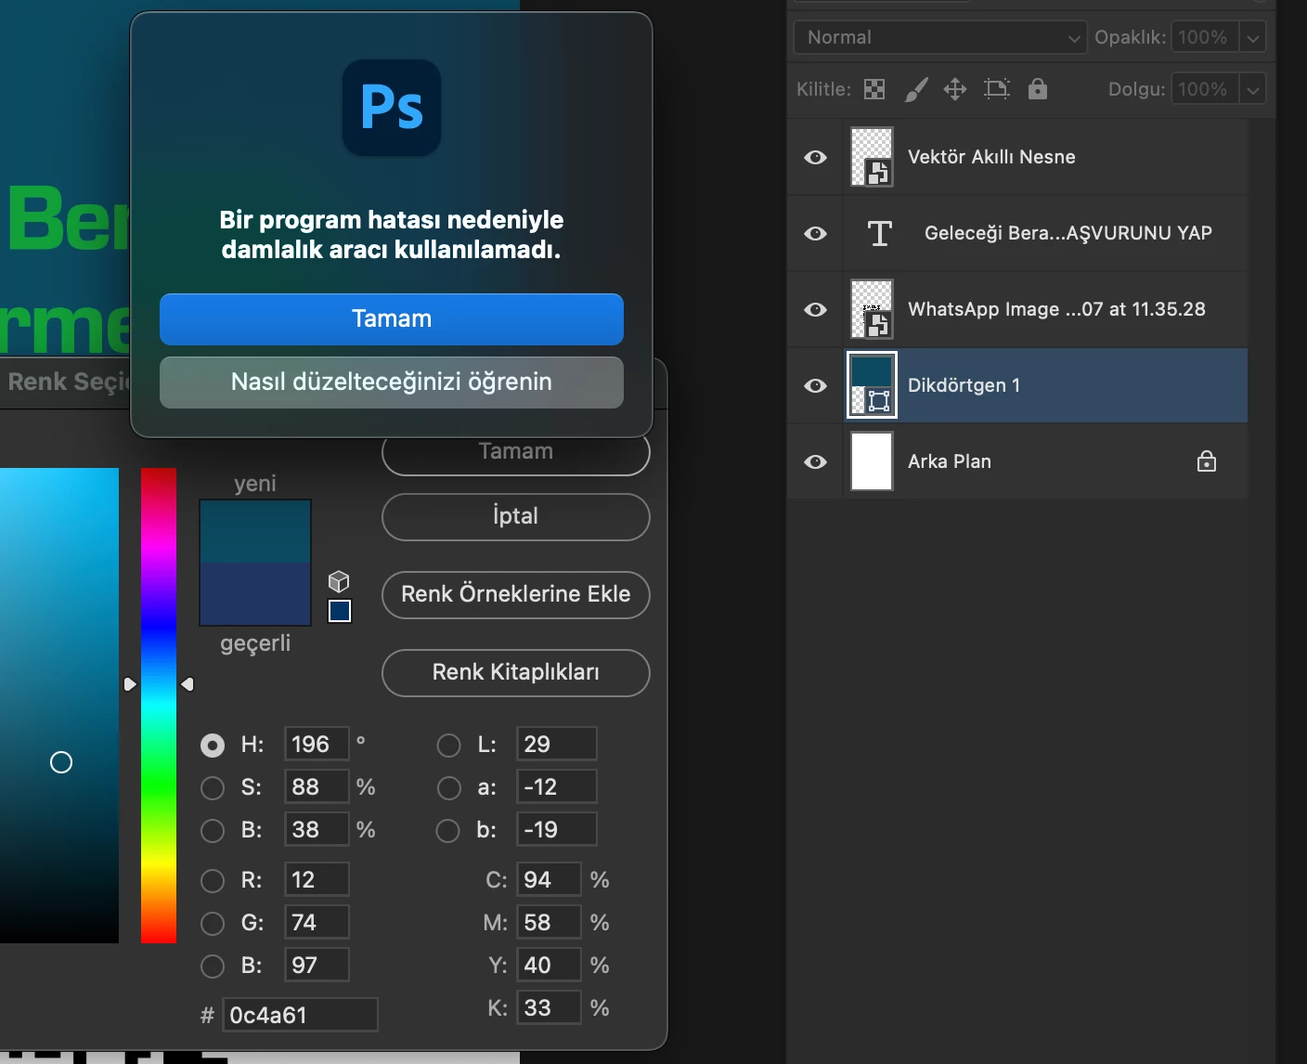
Task: Click the Lab a value field
Action: click(557, 787)
